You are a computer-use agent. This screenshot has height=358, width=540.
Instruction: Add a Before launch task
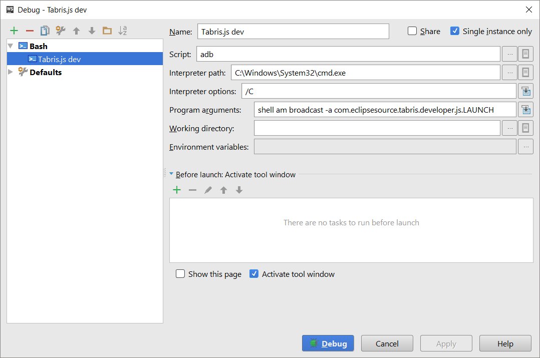click(177, 190)
